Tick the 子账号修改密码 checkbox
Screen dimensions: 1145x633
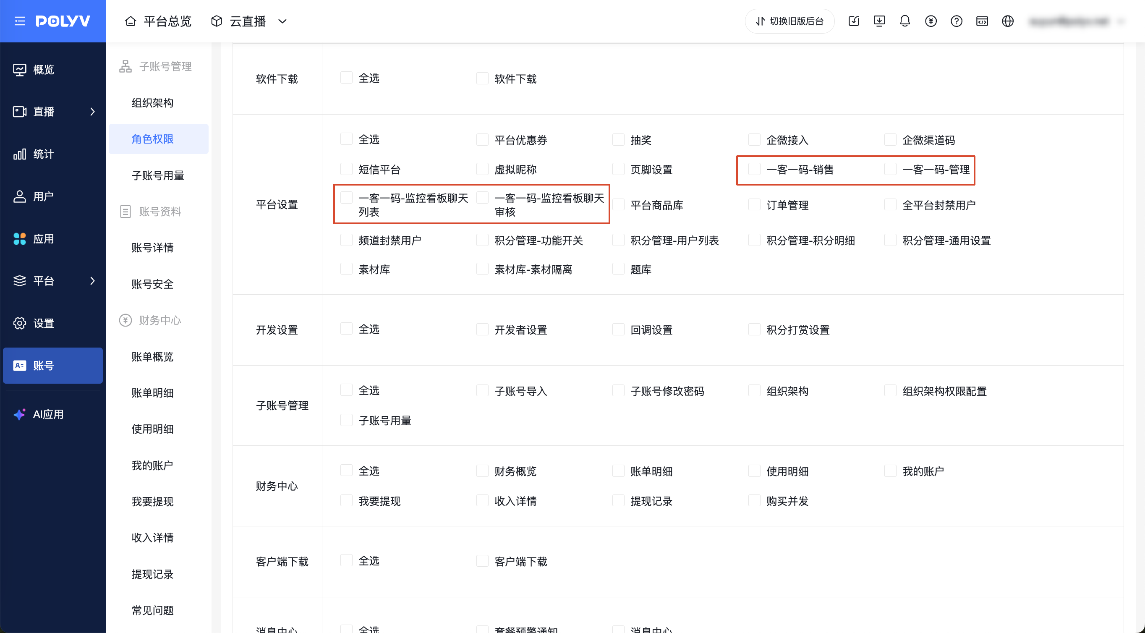618,391
